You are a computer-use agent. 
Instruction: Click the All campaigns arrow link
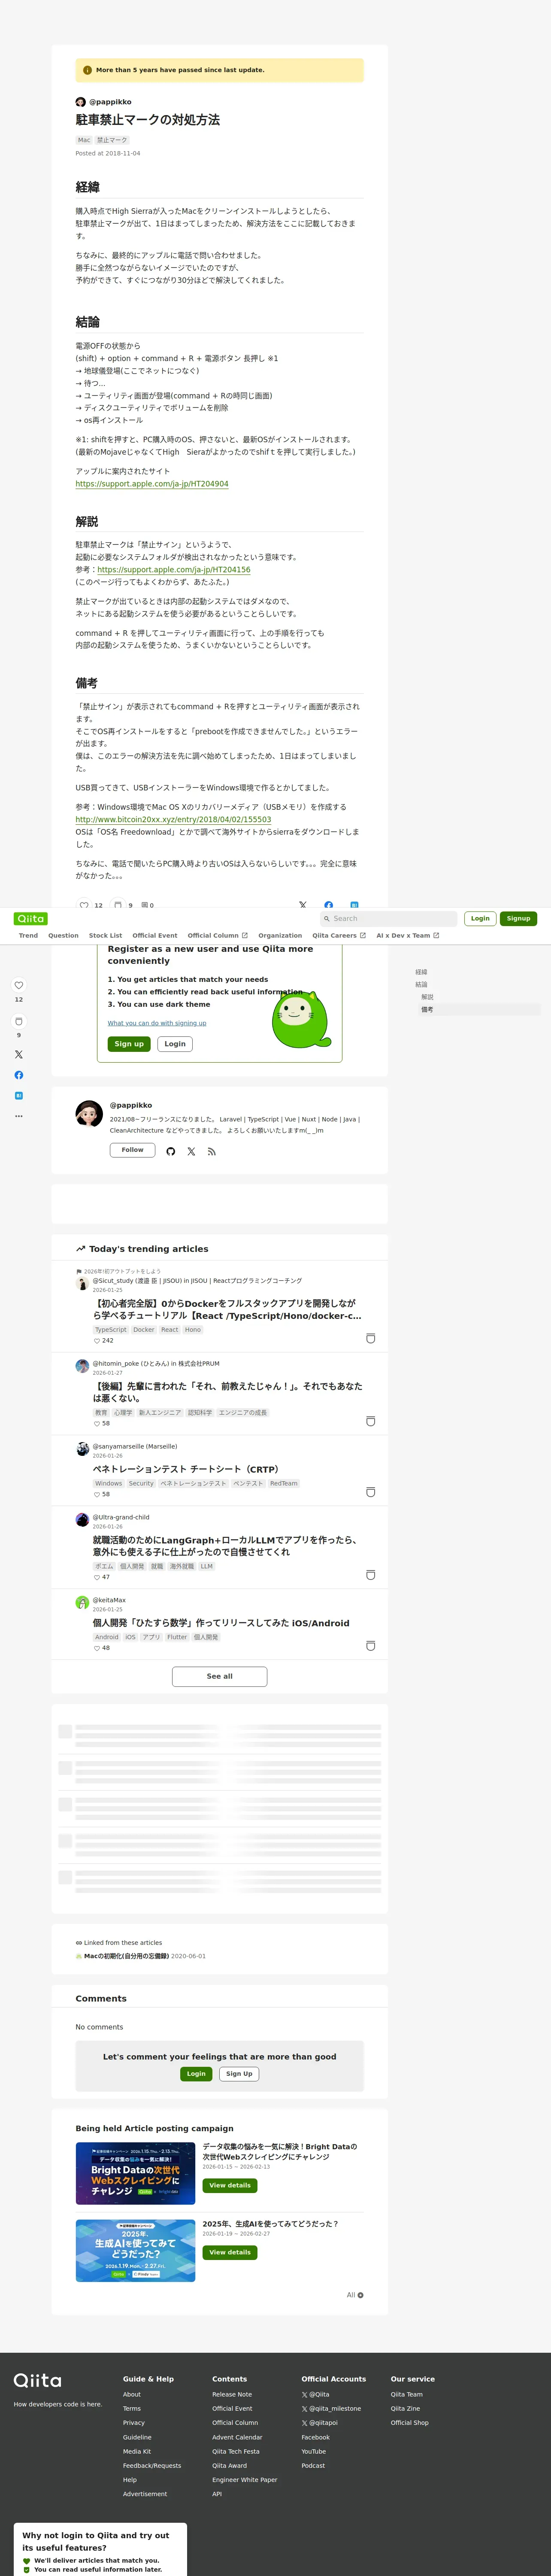coord(355,2295)
